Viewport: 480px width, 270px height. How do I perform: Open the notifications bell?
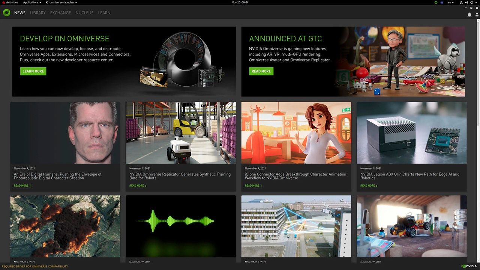pos(469,15)
